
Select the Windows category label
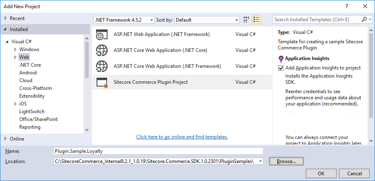(29, 49)
